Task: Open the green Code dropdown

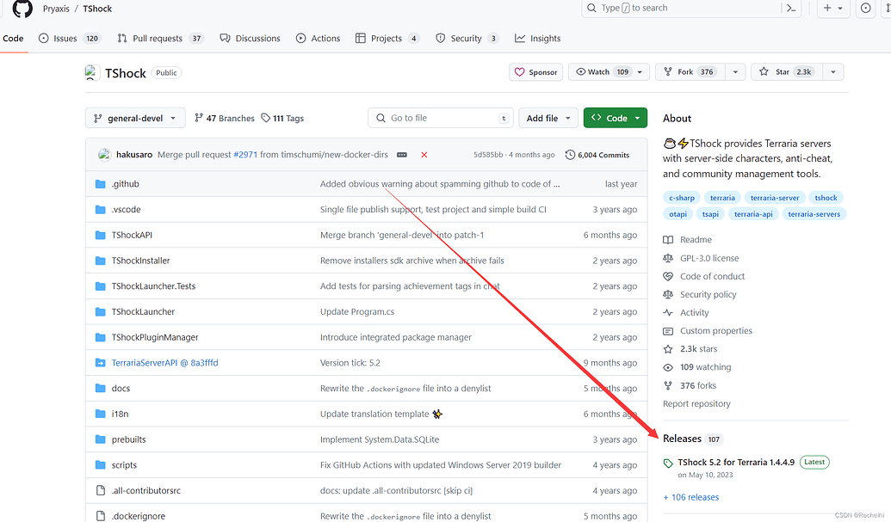Action: coord(615,119)
